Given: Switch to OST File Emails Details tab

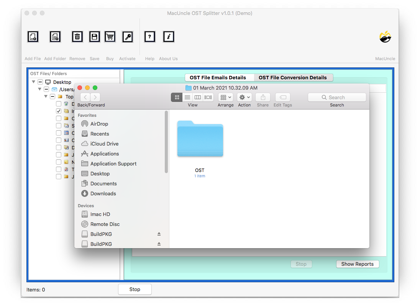Looking at the screenshot, I should (x=218, y=77).
